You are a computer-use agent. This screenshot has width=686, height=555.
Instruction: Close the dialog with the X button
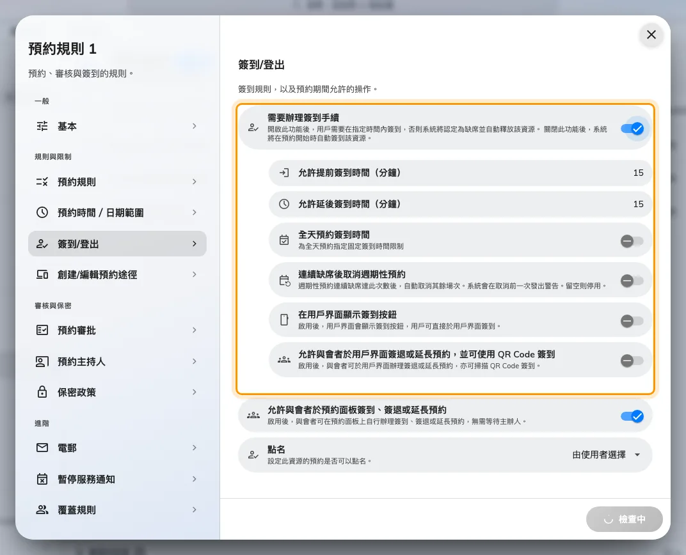click(x=651, y=35)
